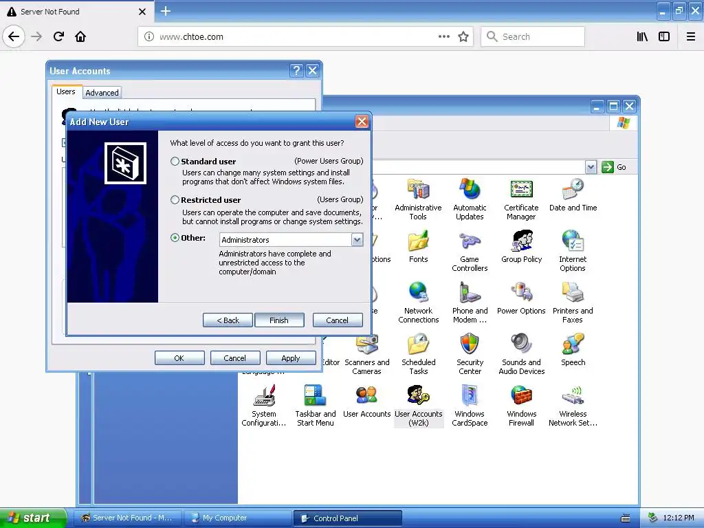Screen dimensions: 704x528
Task: Open Firefox page actions ellipsis menu
Action: tap(443, 36)
